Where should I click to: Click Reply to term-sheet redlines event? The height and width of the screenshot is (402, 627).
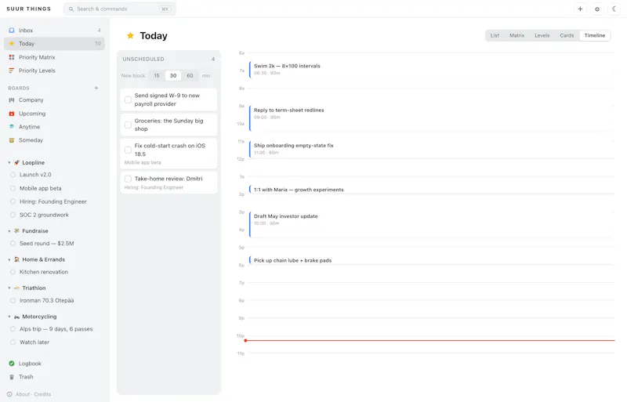(x=431, y=118)
